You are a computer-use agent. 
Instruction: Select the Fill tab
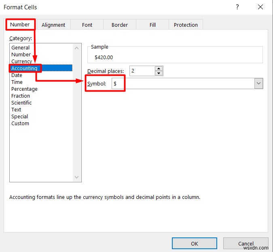152,25
